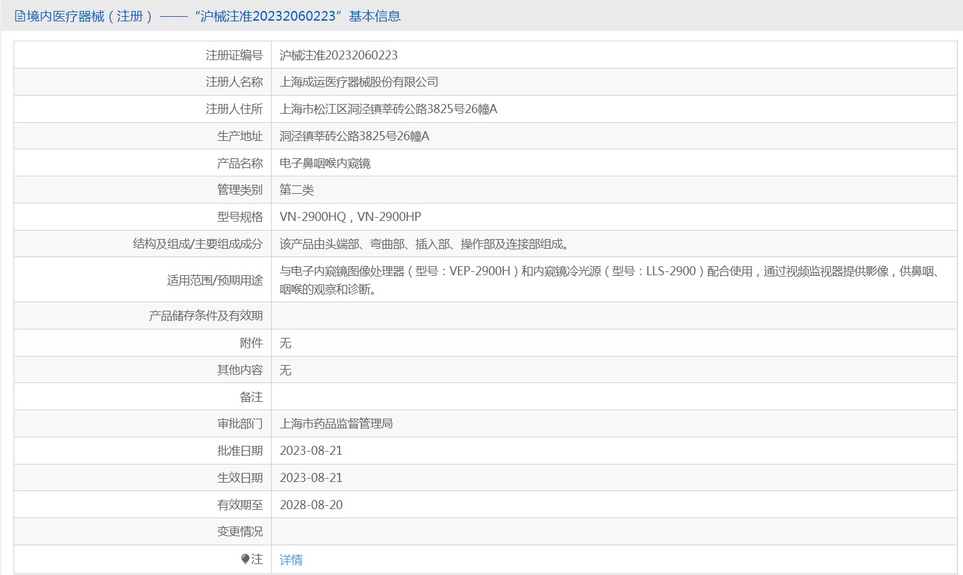Click the page title 境内医疗器械（注册）
Image resolution: width=963 pixels, height=575 pixels.
click(90, 16)
